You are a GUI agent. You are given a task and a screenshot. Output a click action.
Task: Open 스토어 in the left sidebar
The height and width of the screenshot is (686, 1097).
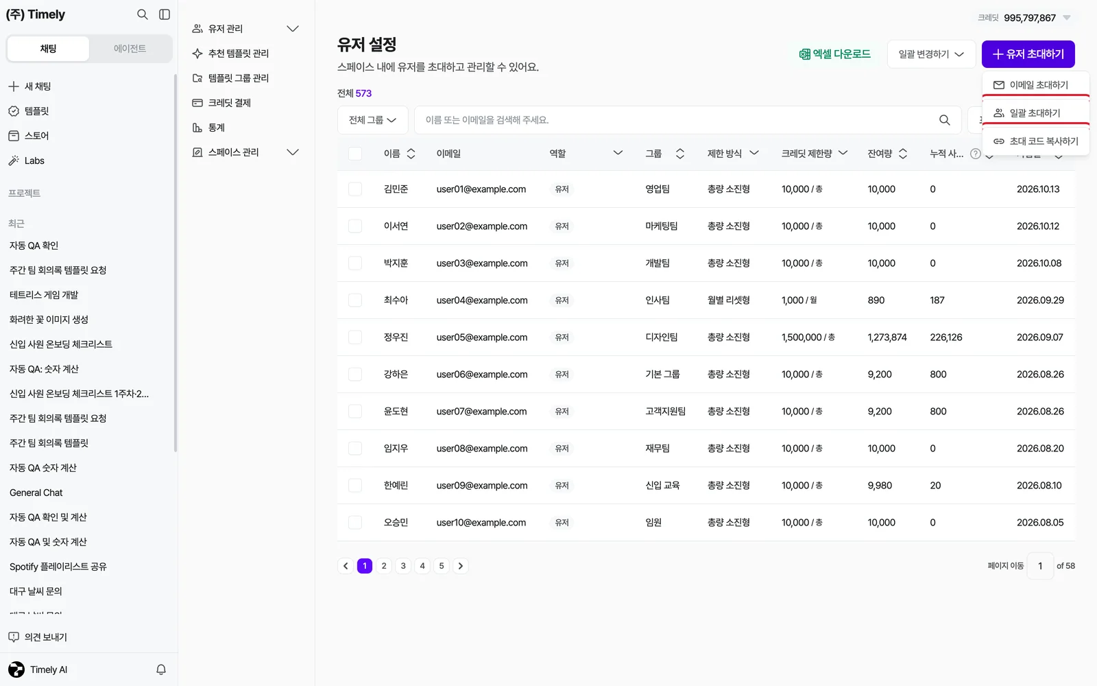[28, 136]
